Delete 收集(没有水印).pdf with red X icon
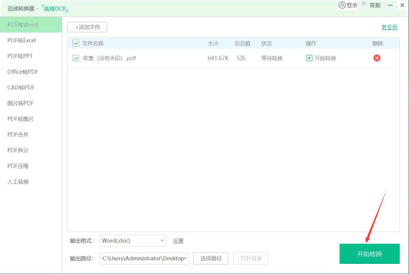Screen dimensions: 409x275 click(x=376, y=58)
